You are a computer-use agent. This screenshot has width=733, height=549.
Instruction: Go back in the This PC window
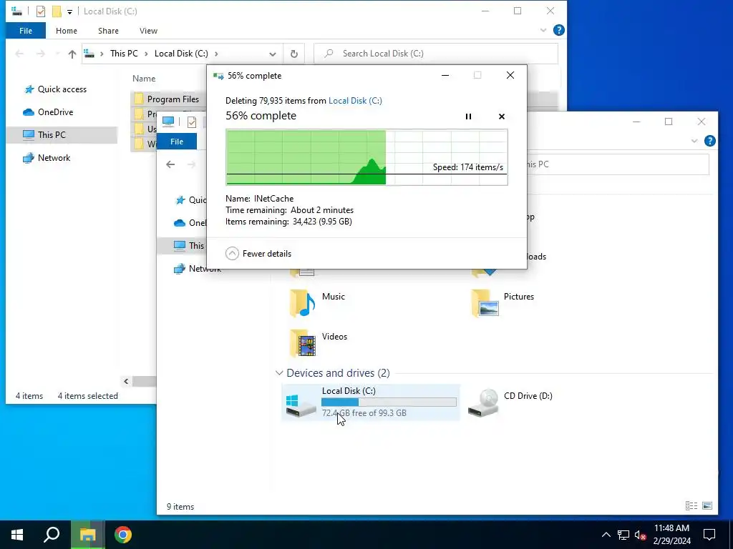pyautogui.click(x=170, y=164)
